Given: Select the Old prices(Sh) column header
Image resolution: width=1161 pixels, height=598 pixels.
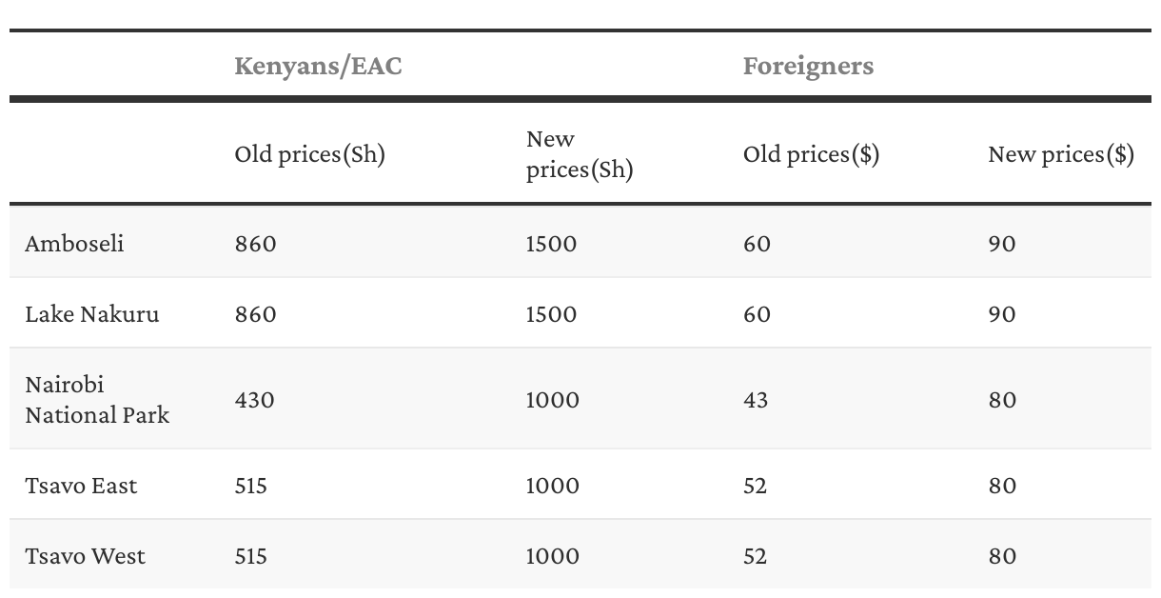Looking at the screenshot, I should coord(309,154).
